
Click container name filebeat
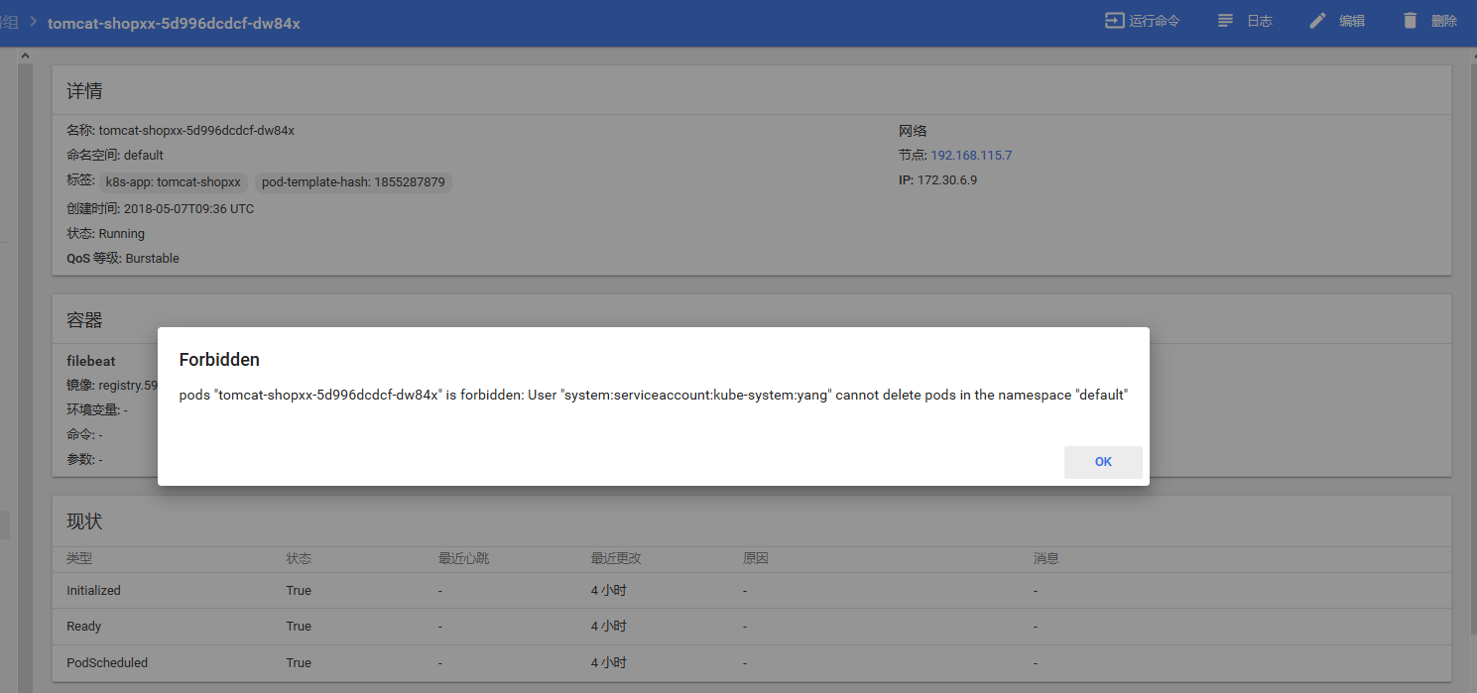click(x=91, y=361)
